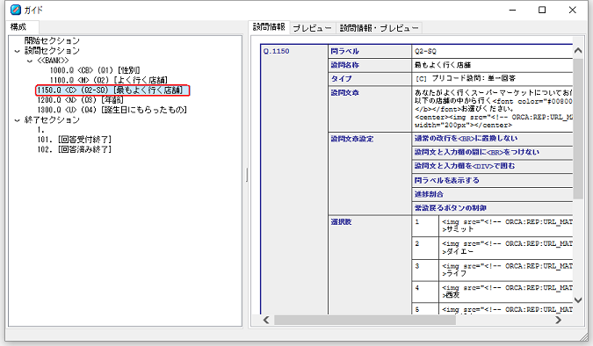Switch to the 設問情報 tab
This screenshot has width=593, height=346.
[x=269, y=27]
